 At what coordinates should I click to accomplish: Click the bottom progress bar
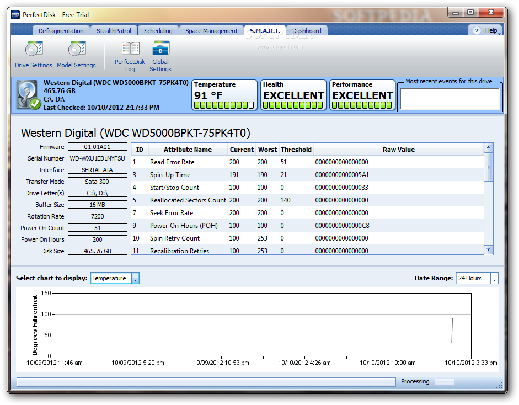tap(206, 382)
